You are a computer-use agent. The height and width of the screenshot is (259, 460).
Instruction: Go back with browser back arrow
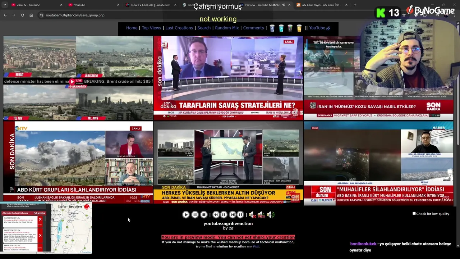click(5, 15)
